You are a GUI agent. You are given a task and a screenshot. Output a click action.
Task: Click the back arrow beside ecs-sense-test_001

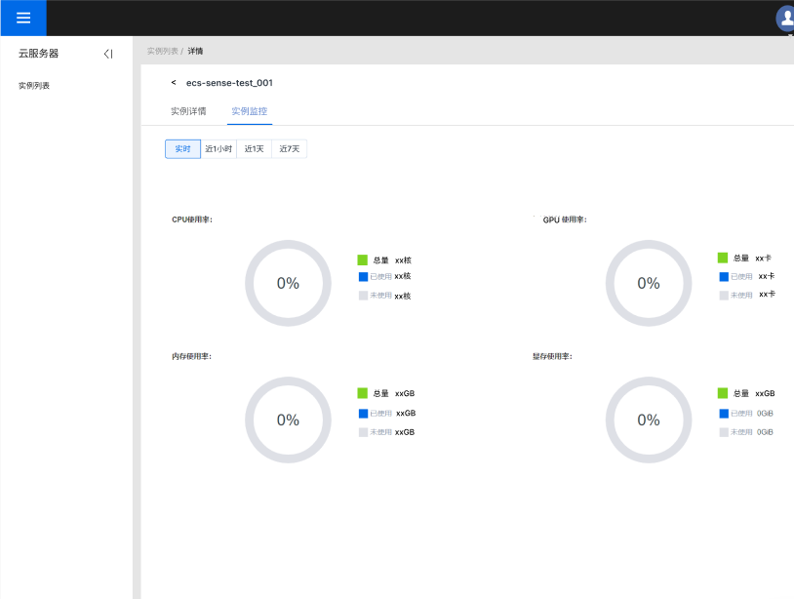[x=174, y=83]
